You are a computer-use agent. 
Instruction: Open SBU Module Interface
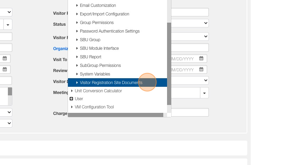tap(99, 48)
